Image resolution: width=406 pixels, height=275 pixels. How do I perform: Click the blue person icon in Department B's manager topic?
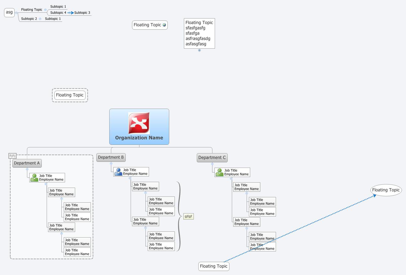click(x=118, y=171)
